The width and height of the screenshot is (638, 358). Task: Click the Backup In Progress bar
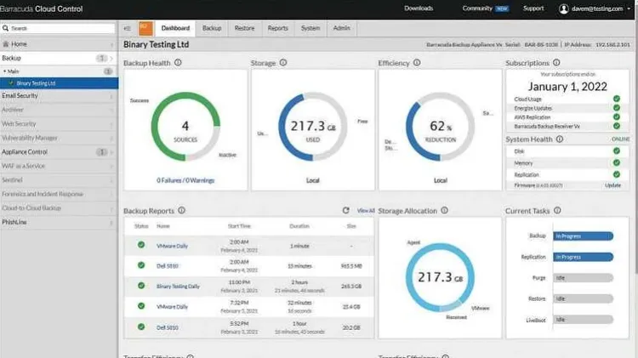pyautogui.click(x=582, y=236)
